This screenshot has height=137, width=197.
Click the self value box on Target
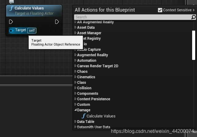[32, 31]
